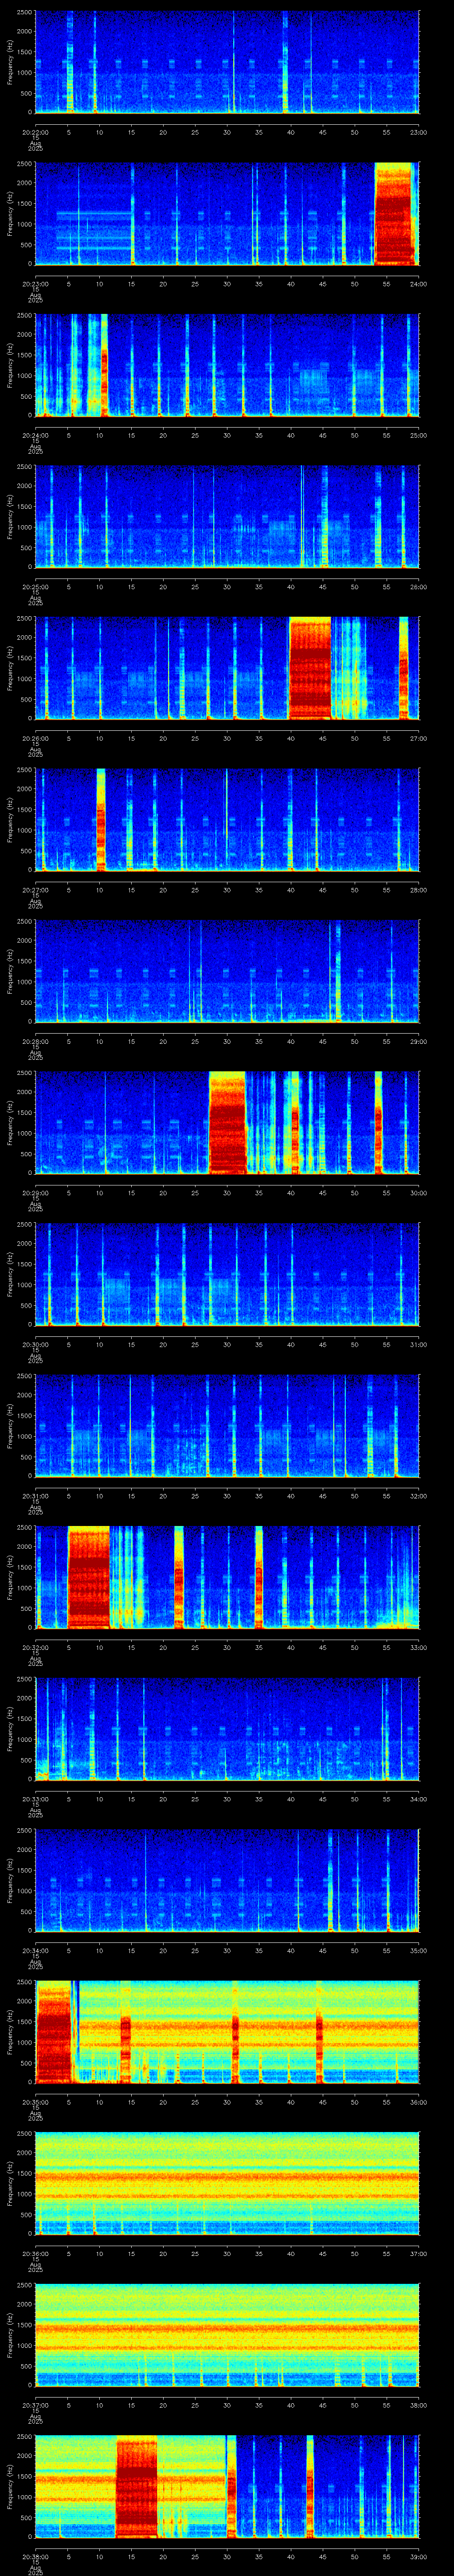This screenshot has width=454, height=2576.
Task: Click the 25:00 end time label
Action: click(x=418, y=434)
